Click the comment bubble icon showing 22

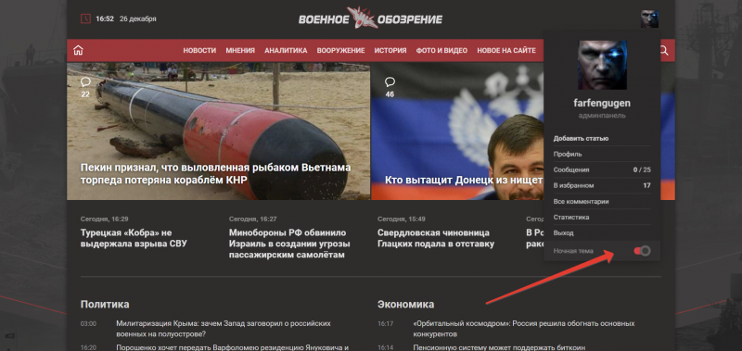tap(85, 82)
